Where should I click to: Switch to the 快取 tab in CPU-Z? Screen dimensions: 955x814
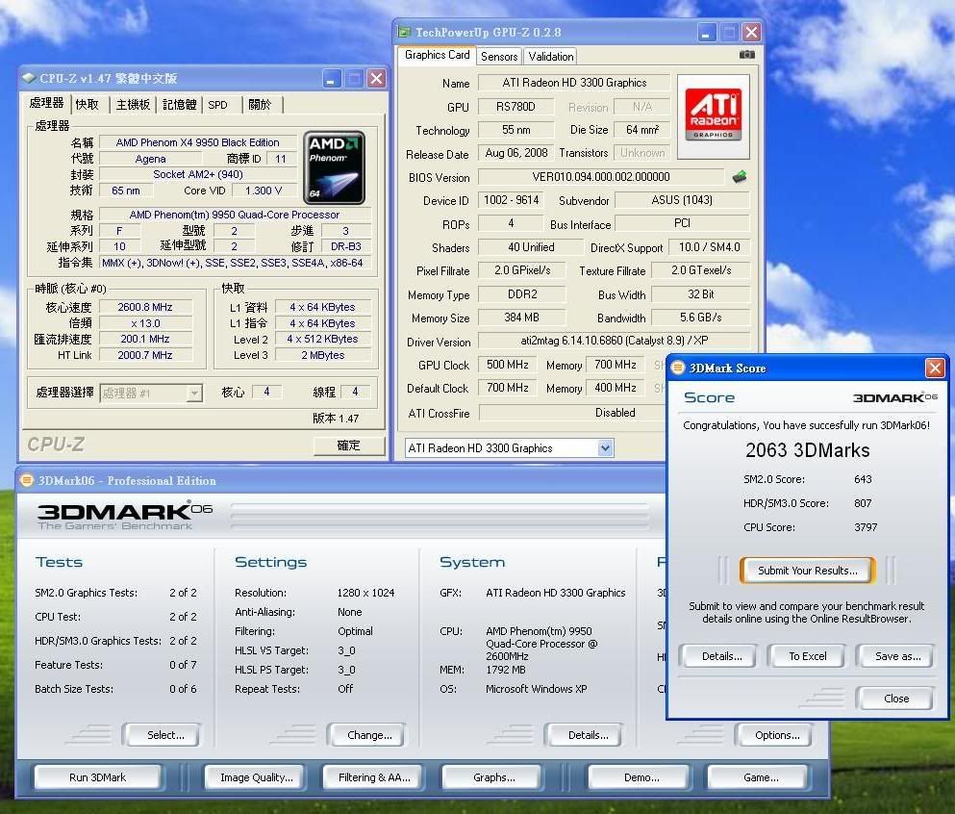[x=88, y=104]
